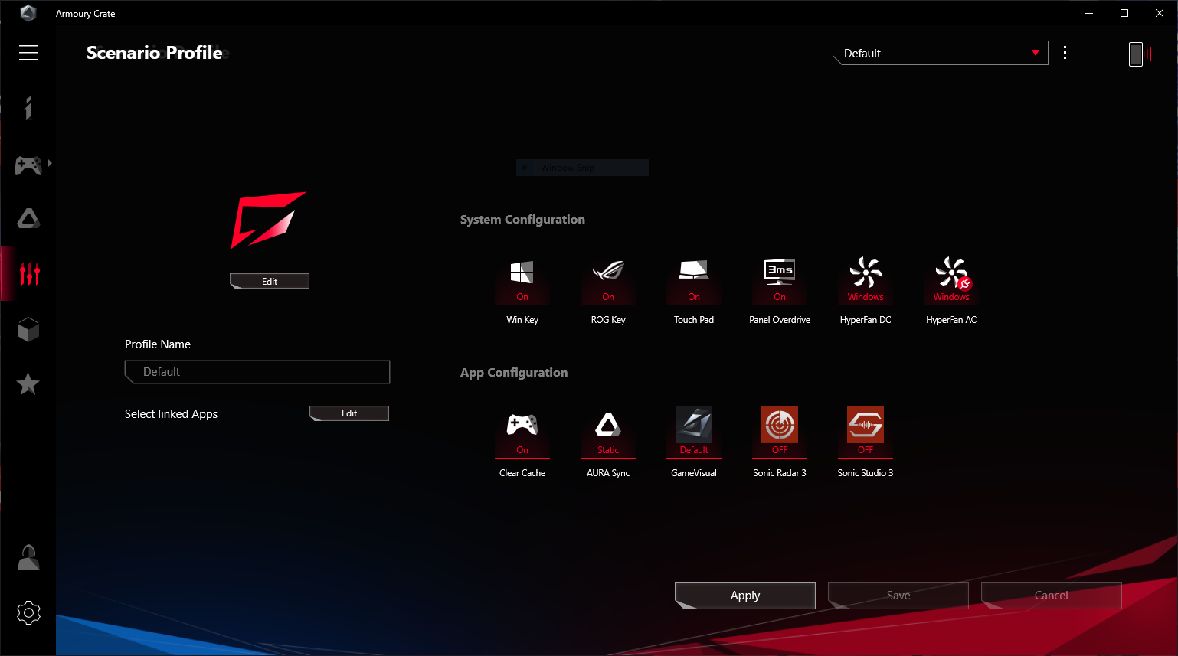Open the Default profile dropdown
The image size is (1178, 656).
coord(940,53)
